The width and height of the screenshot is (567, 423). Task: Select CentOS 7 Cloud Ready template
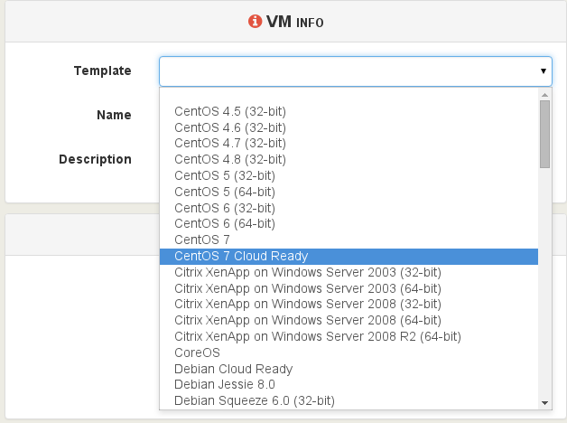(349, 256)
